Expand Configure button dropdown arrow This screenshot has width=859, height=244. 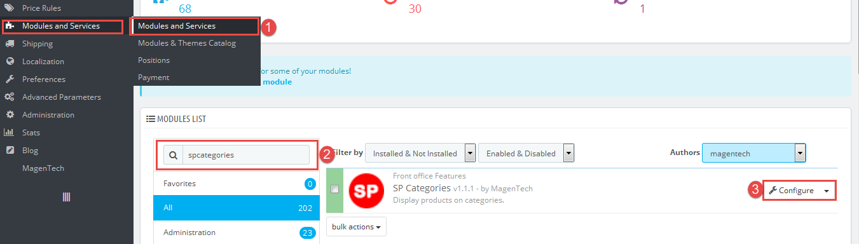click(827, 191)
